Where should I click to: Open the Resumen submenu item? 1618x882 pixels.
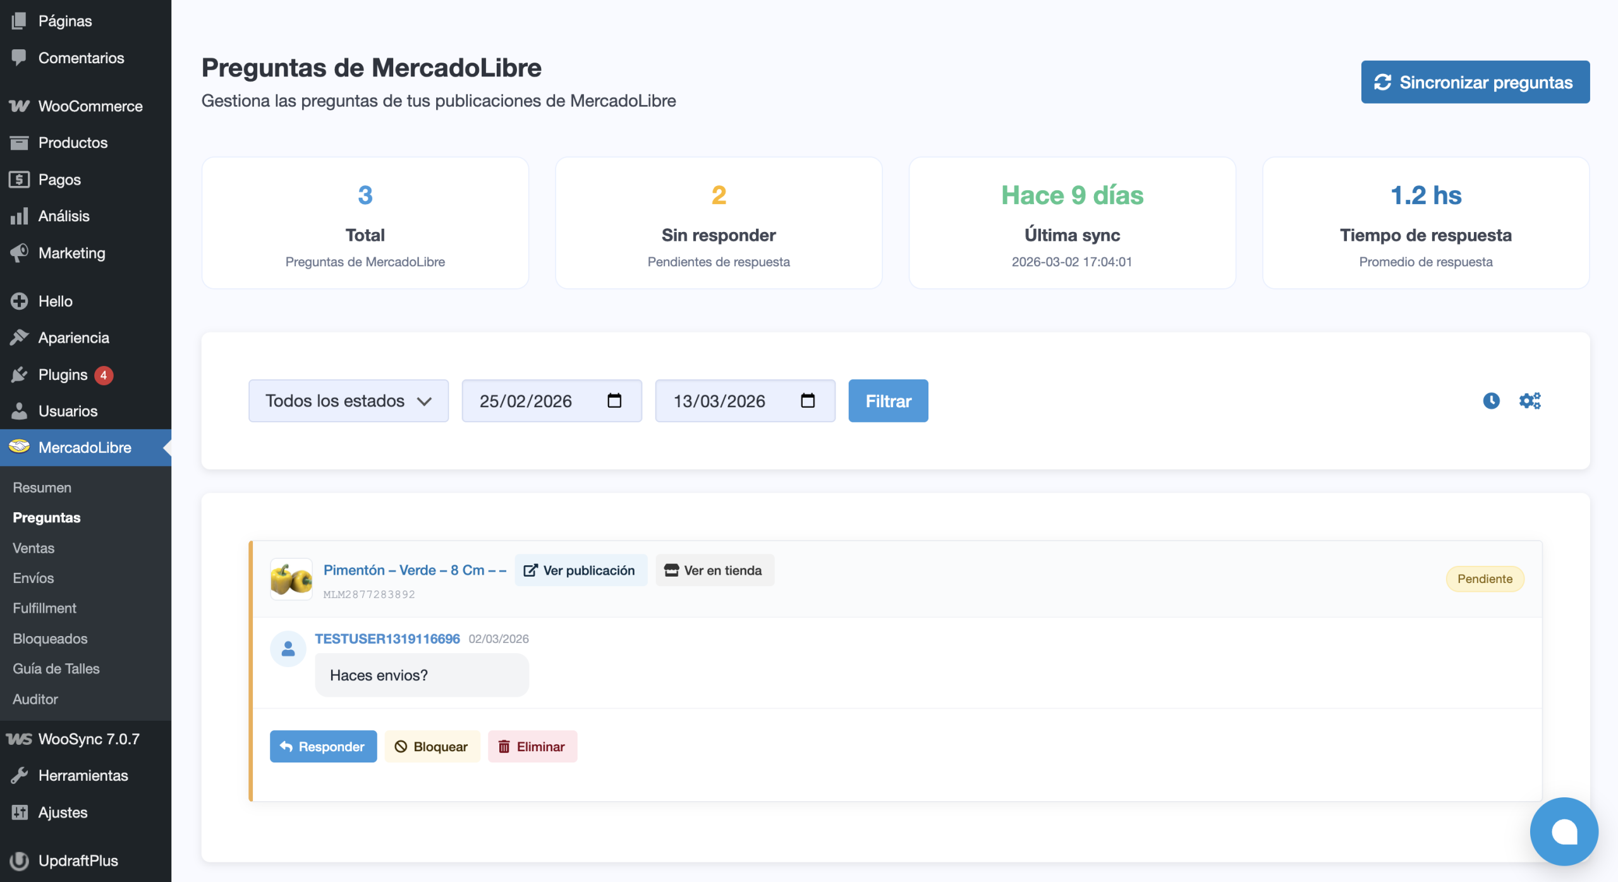point(42,487)
